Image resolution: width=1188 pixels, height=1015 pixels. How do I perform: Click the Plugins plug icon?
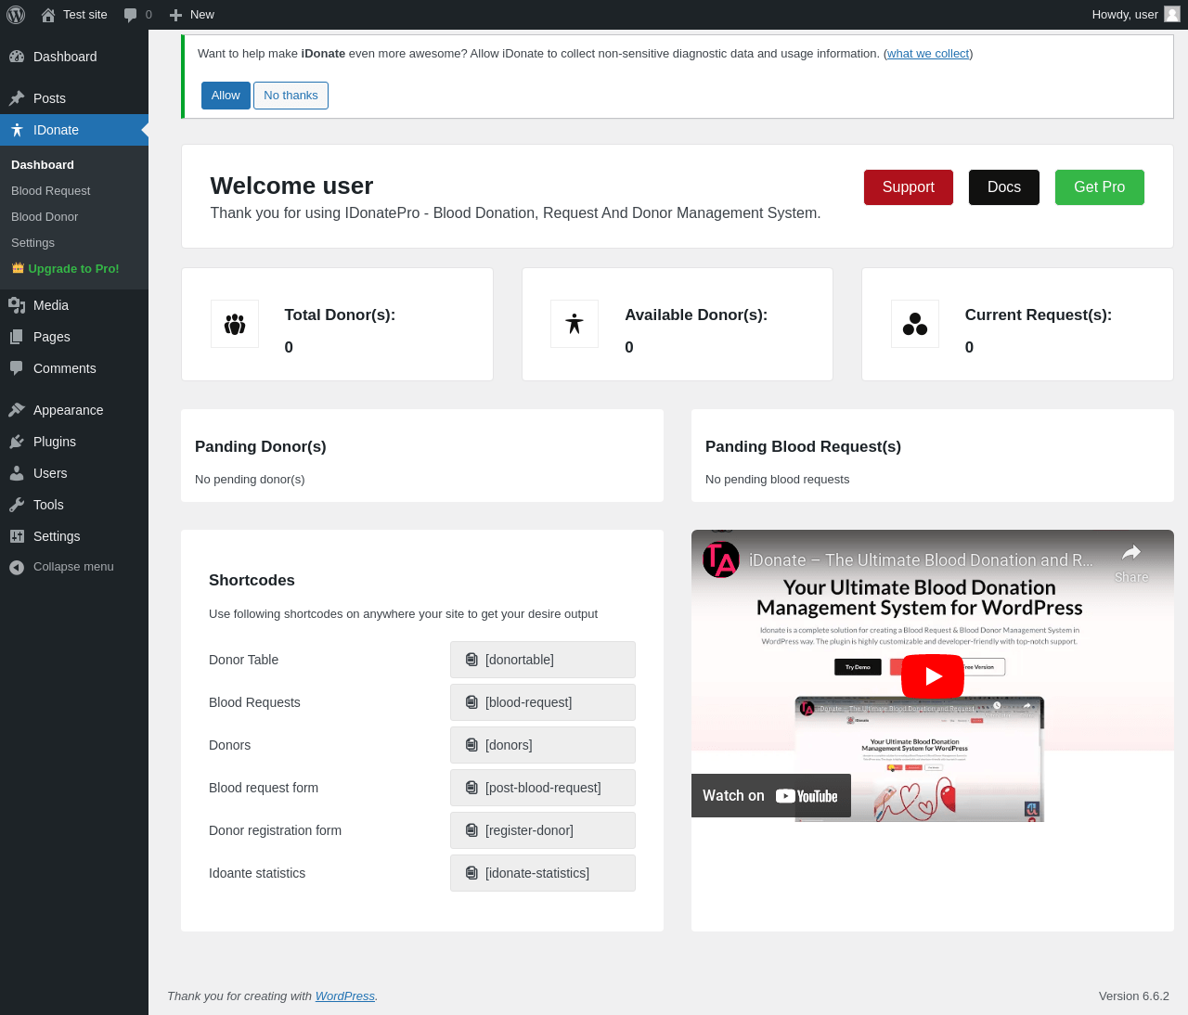tap(17, 442)
